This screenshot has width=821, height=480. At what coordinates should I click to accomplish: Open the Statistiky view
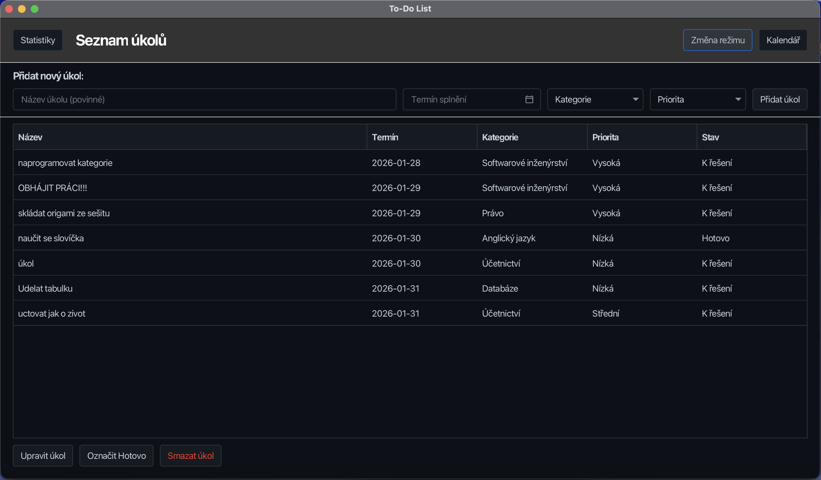(38, 40)
